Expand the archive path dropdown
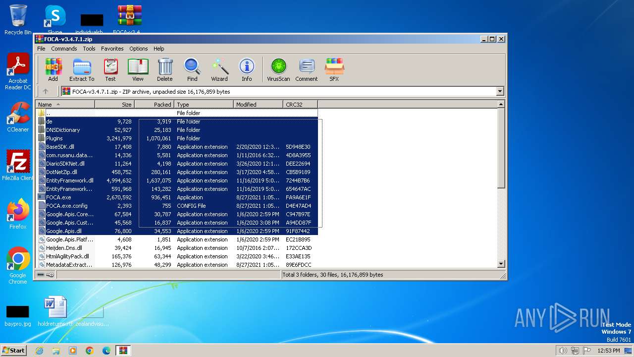Screen dimensions: 634x357 pos(500,91)
